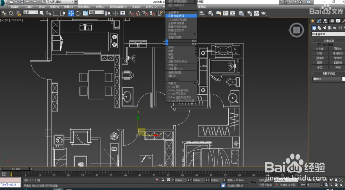Expand the 标准基本体 dropdown
This screenshot has width=345, height=190.
328,34
